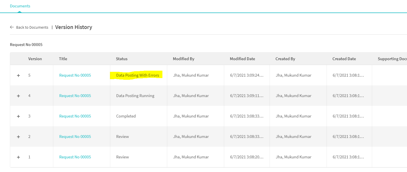
Task: Select the highlighted Data Posting With Errors status
Action: click(137, 75)
